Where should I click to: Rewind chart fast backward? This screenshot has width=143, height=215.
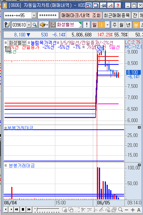17,210
